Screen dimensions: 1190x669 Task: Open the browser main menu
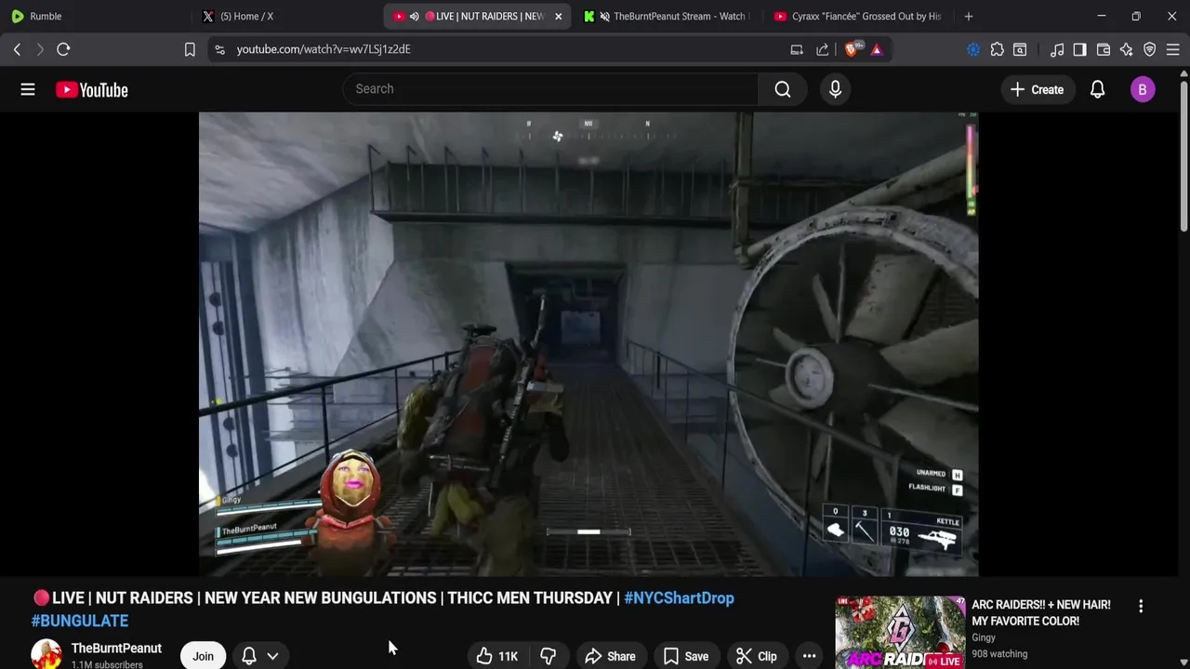tap(1173, 49)
